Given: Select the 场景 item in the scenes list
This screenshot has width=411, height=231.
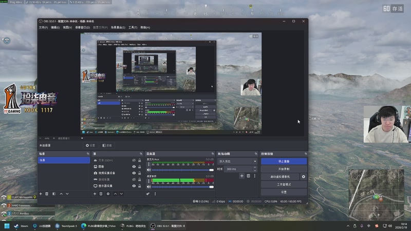Looking at the screenshot, I should [x=64, y=160].
